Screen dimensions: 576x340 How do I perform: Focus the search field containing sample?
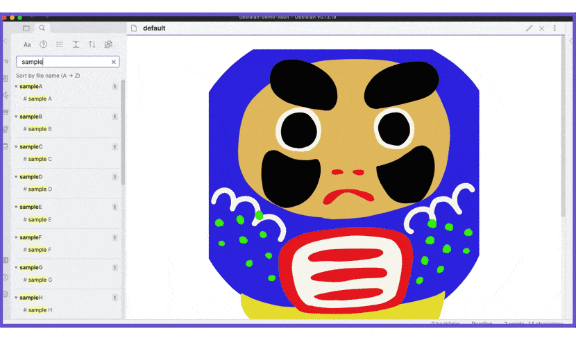tap(67, 62)
